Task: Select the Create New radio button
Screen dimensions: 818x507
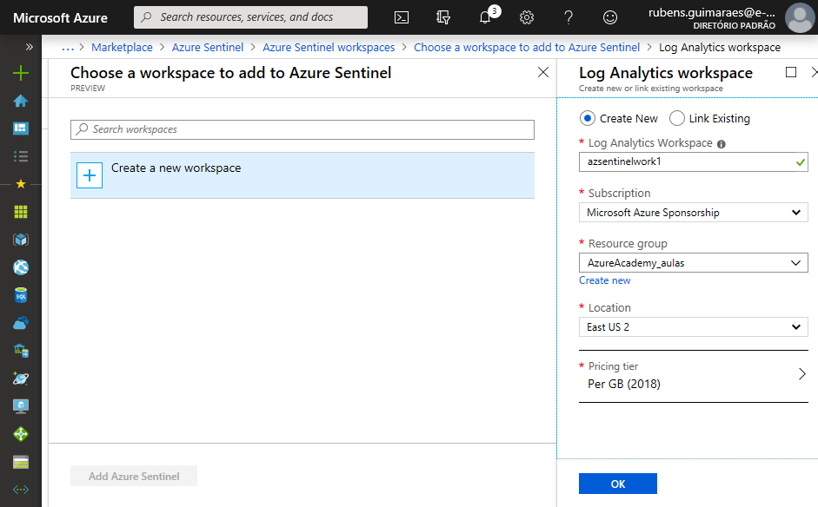Action: [x=588, y=118]
